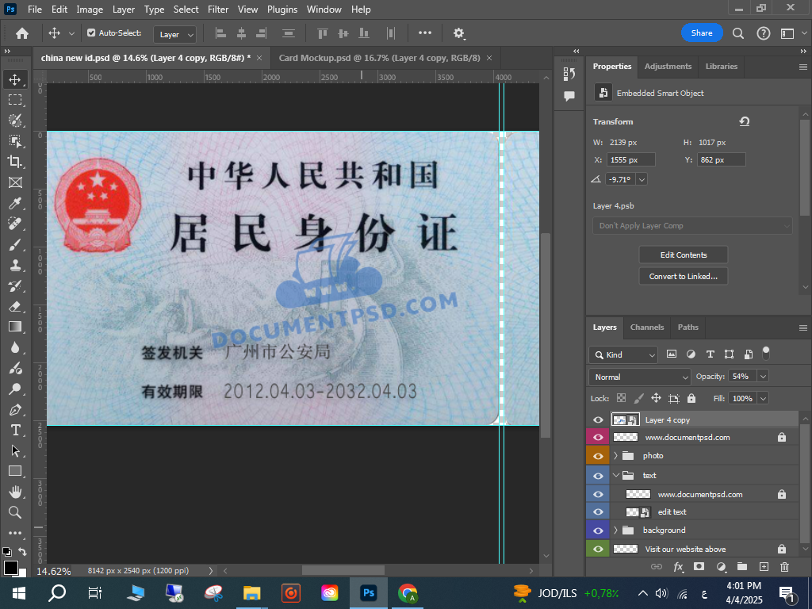The height and width of the screenshot is (609, 812).
Task: Open the Image menu
Action: pos(90,10)
